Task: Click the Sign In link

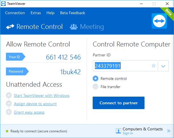Action: tap(128, 133)
